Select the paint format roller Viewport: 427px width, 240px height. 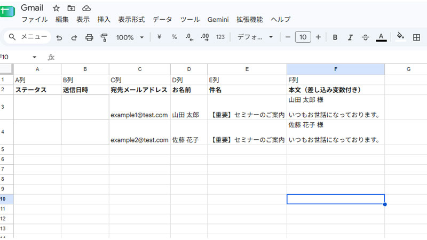pos(104,37)
